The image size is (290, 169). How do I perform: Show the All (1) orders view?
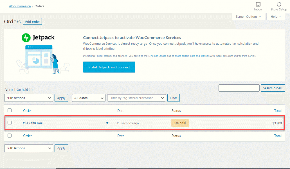tap(8, 90)
